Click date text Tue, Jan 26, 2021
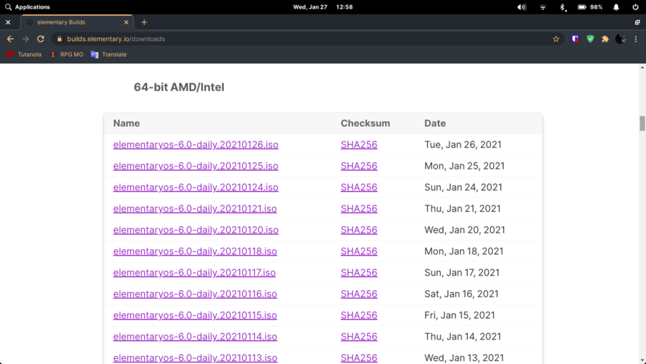Image resolution: width=646 pixels, height=364 pixels. pyautogui.click(x=463, y=145)
